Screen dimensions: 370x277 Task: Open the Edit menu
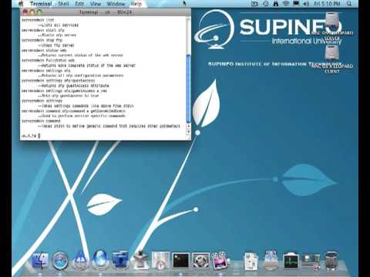(79, 4)
